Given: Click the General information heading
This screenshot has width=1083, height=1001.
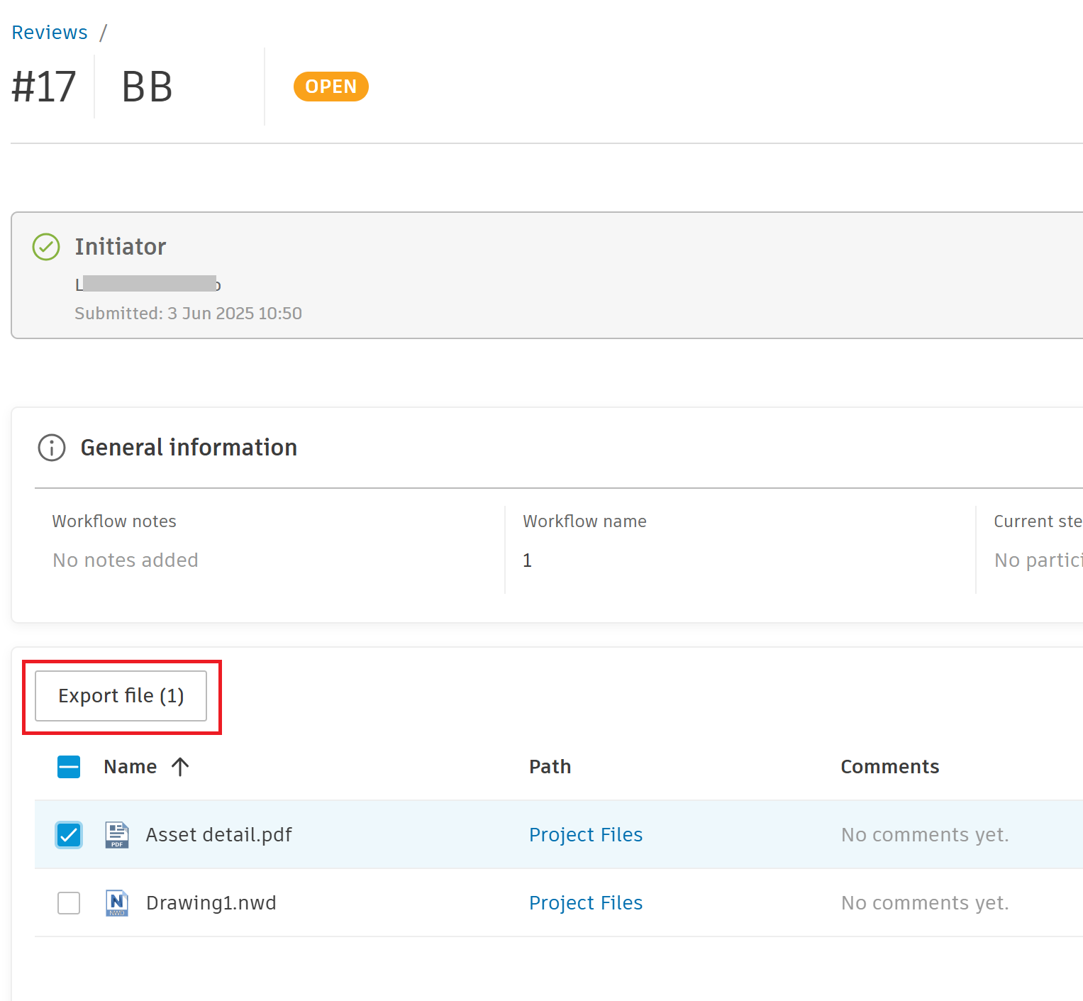Looking at the screenshot, I should coord(189,448).
